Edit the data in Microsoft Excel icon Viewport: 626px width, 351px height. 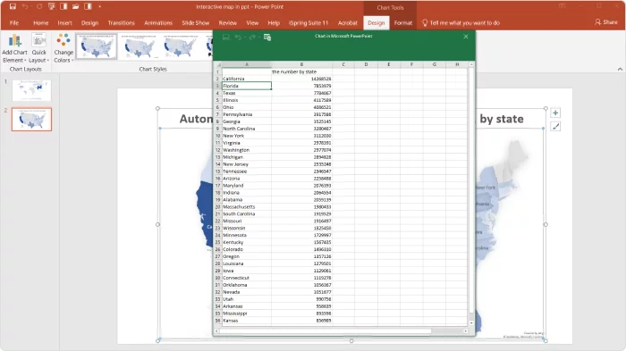click(267, 38)
